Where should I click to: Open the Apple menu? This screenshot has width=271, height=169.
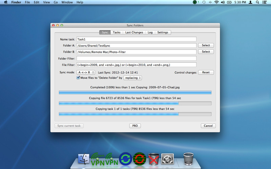pos(6,2)
